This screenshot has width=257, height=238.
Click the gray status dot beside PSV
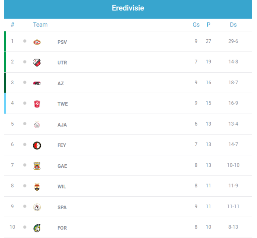pyautogui.click(x=25, y=41)
